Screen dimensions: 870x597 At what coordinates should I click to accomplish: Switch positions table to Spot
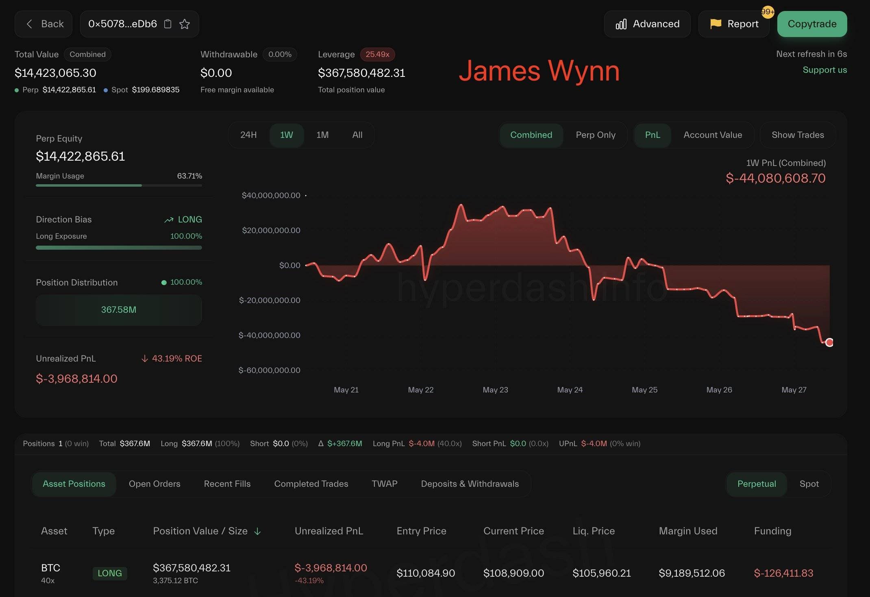809,484
